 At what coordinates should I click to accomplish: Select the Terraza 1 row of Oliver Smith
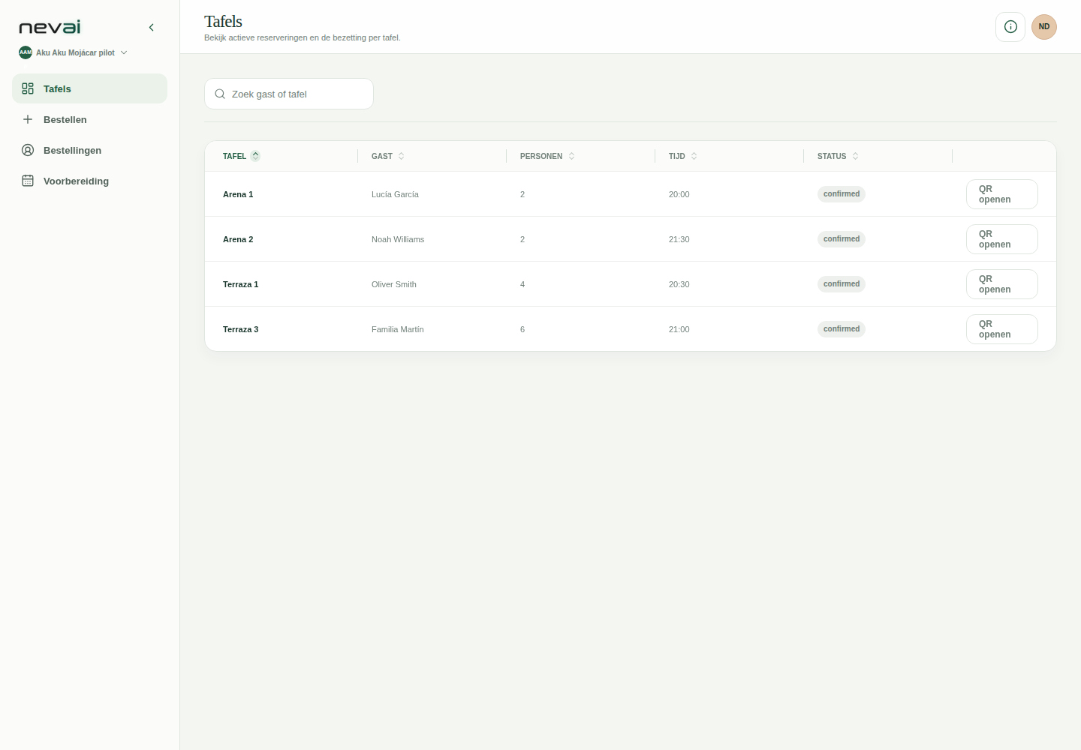(x=631, y=284)
